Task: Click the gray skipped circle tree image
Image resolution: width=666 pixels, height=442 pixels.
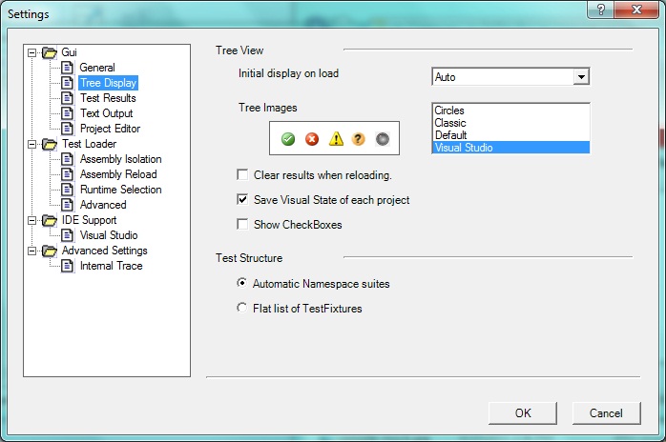Action: 383,139
